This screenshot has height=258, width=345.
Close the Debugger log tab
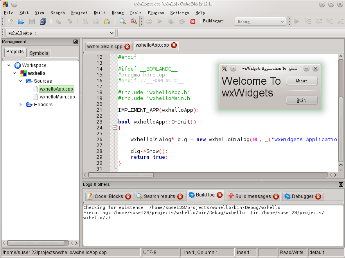click(318, 196)
